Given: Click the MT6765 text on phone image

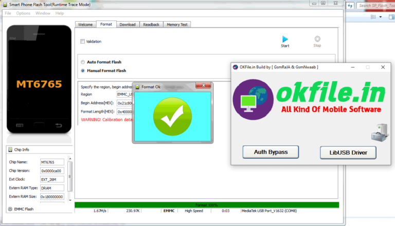Looking at the screenshot, I should click(x=39, y=84).
